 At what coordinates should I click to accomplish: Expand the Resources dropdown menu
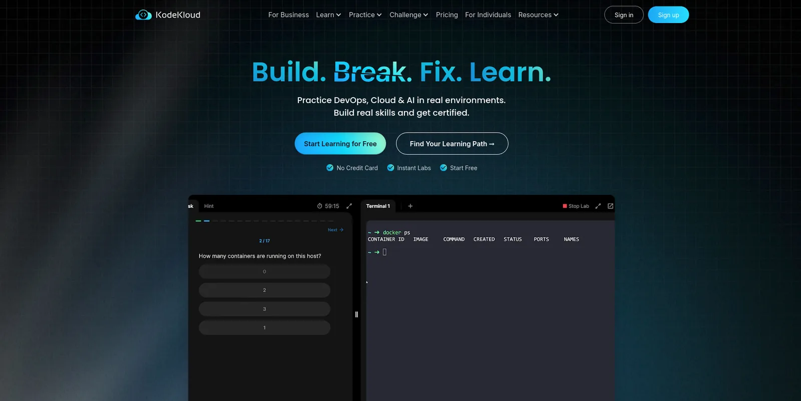click(538, 15)
